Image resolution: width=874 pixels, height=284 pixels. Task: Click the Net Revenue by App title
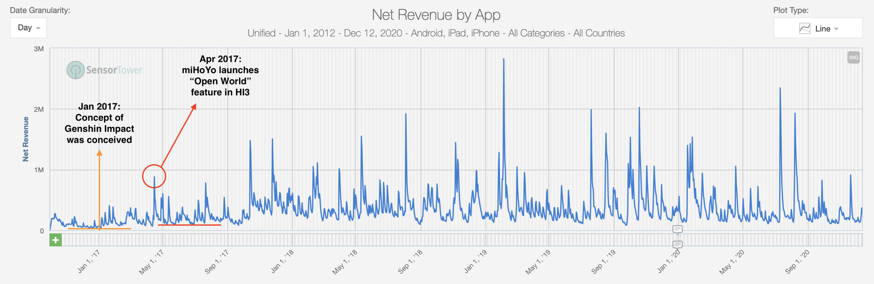click(x=436, y=15)
